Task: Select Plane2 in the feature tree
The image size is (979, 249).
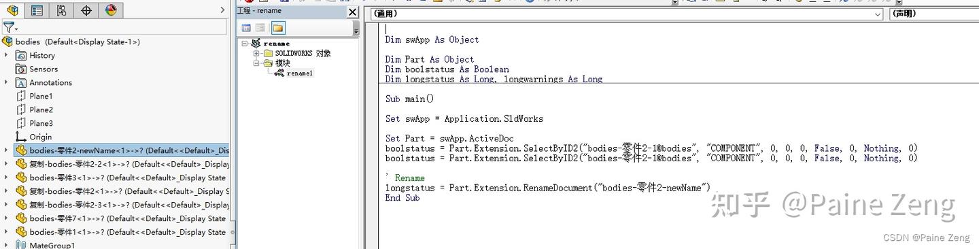Action: (x=34, y=110)
